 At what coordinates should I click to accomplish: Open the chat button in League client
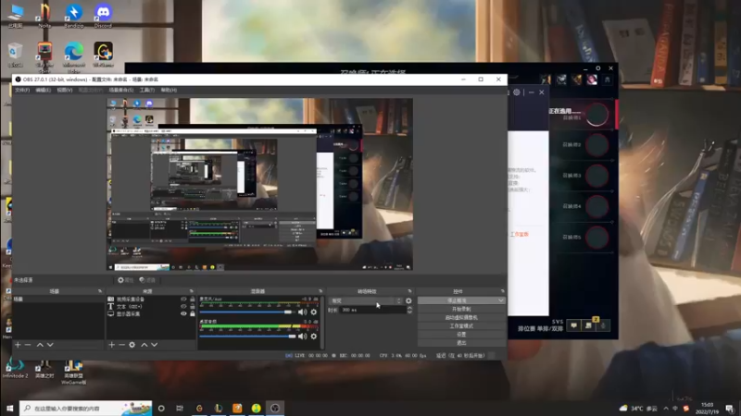(x=573, y=325)
